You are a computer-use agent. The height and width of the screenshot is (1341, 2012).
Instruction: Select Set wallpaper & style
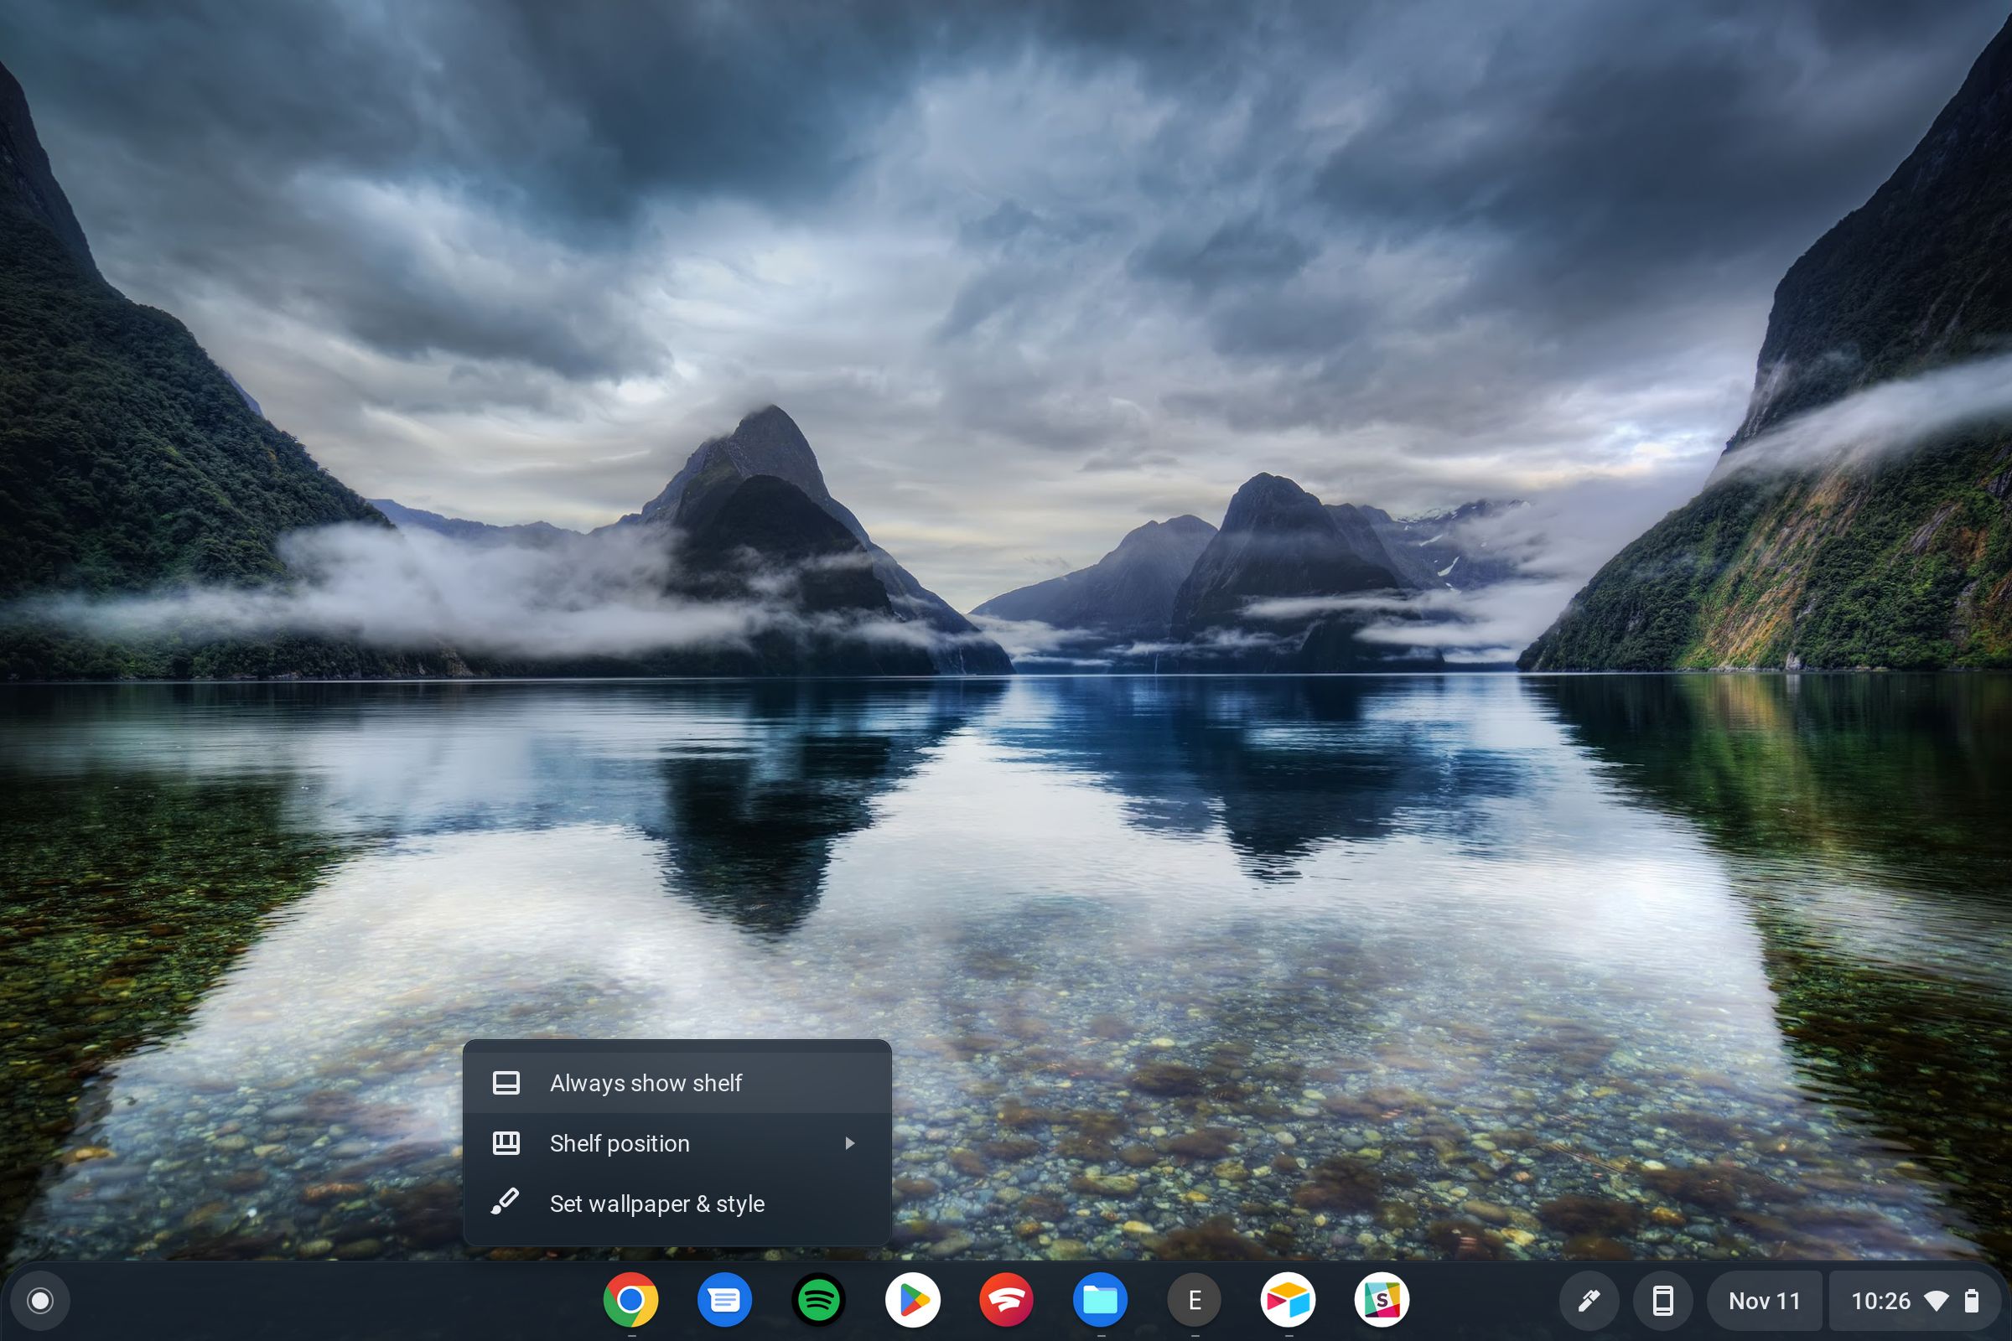[658, 1204]
